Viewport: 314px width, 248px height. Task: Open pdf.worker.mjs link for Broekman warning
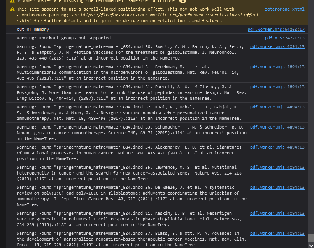pyautogui.click(x=277, y=67)
